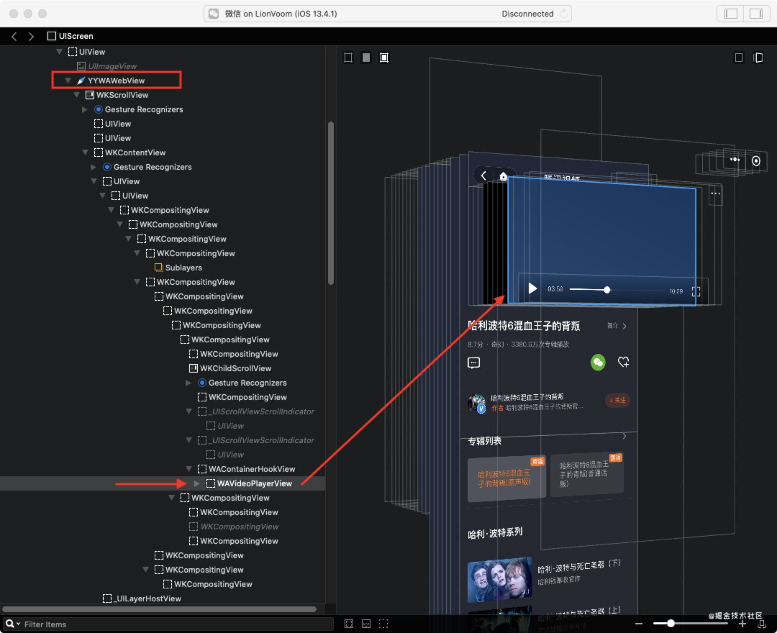Toggle the left navigator panel button
The width and height of the screenshot is (777, 633).
pyautogui.click(x=730, y=14)
